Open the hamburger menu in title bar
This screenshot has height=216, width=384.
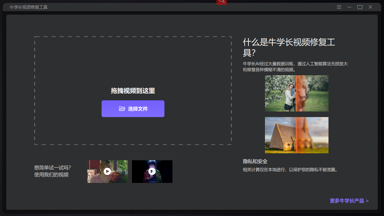click(339, 7)
